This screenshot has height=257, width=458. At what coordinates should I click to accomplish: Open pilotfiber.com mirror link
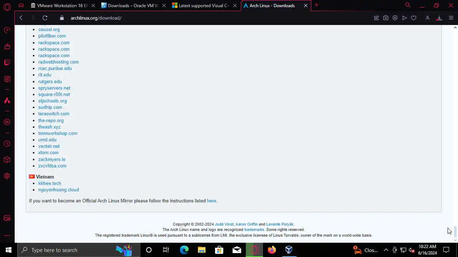tap(52, 36)
